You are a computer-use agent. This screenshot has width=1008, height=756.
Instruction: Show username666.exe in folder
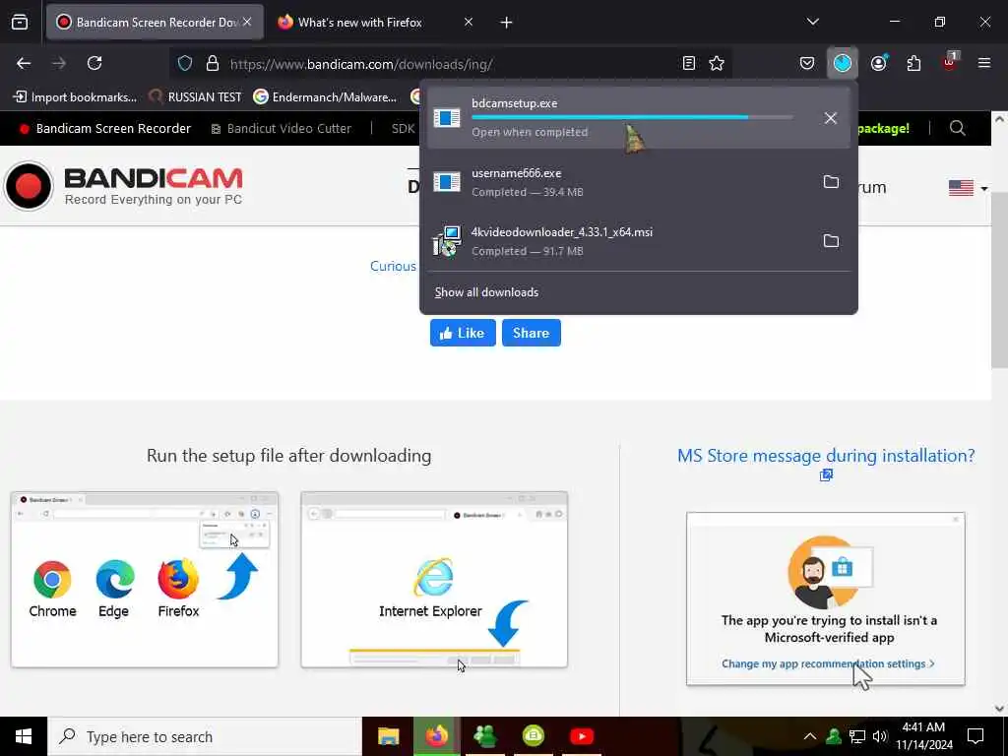tap(831, 182)
